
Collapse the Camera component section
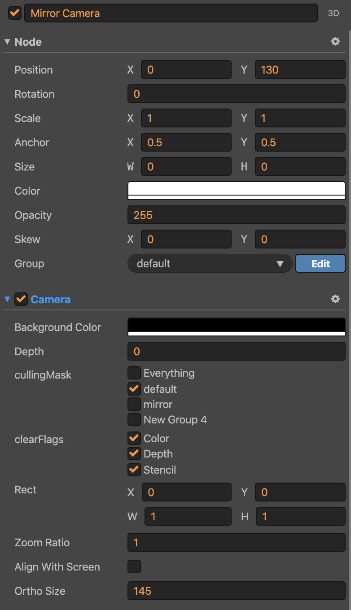tap(7, 299)
